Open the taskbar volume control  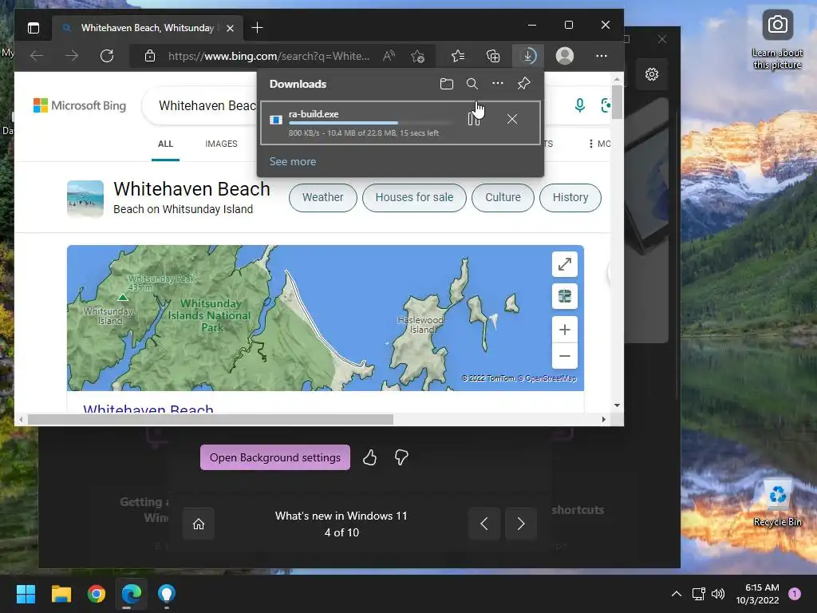[x=718, y=594]
